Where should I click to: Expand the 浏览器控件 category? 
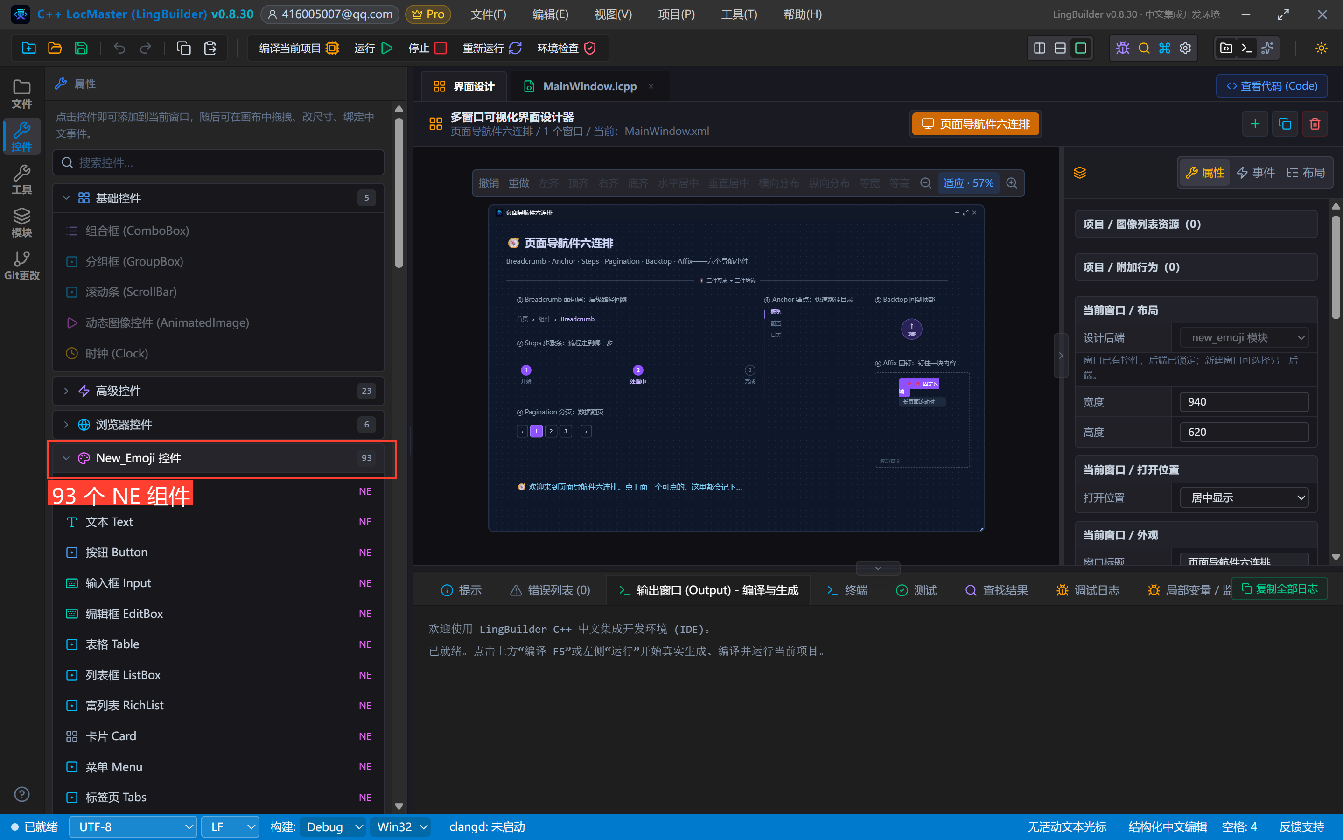[x=218, y=425]
